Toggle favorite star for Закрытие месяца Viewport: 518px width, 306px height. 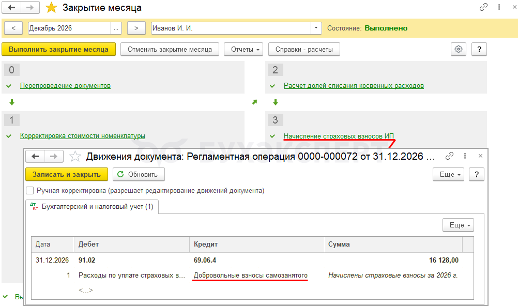pyautogui.click(x=52, y=7)
